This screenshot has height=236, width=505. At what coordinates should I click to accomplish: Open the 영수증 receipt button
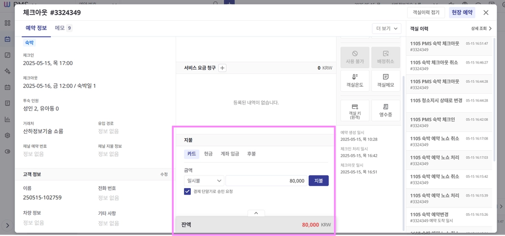coord(386,110)
